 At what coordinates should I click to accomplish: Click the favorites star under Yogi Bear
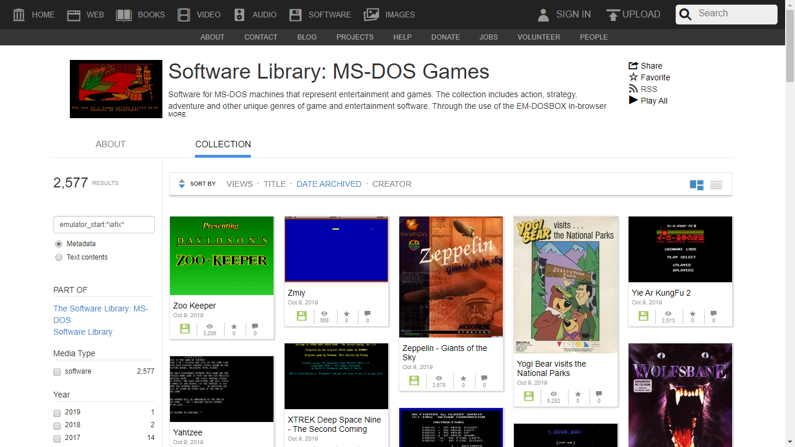click(x=578, y=394)
